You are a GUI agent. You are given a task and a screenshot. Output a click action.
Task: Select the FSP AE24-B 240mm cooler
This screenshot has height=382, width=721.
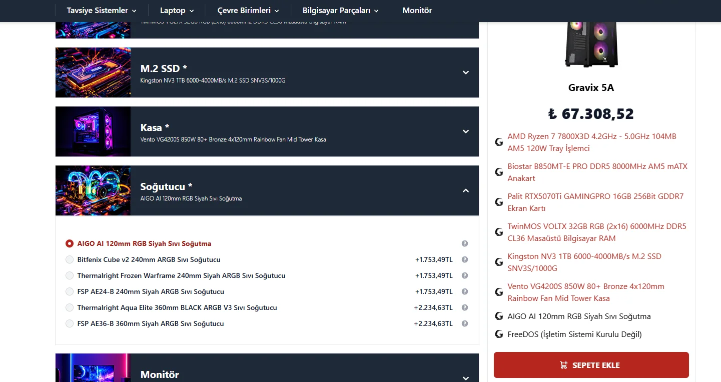[x=69, y=291]
